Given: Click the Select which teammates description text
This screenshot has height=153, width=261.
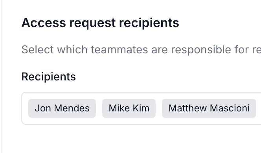Looking at the screenshot, I should 141,49.
